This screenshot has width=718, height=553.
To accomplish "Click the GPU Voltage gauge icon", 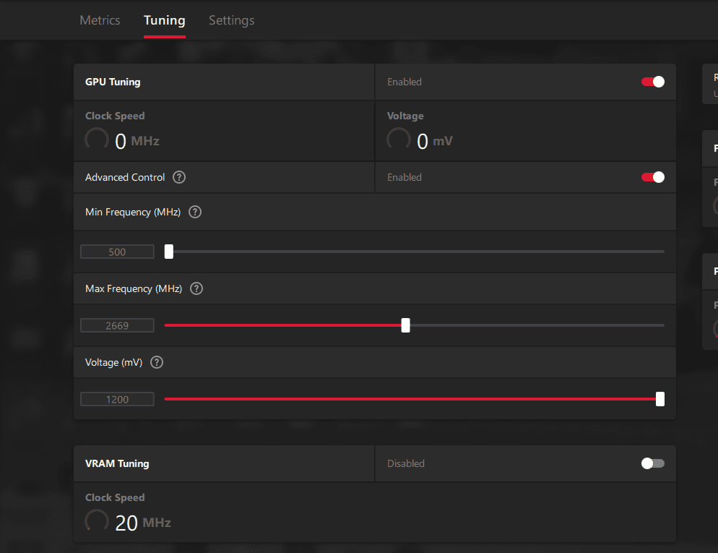I will coord(399,140).
